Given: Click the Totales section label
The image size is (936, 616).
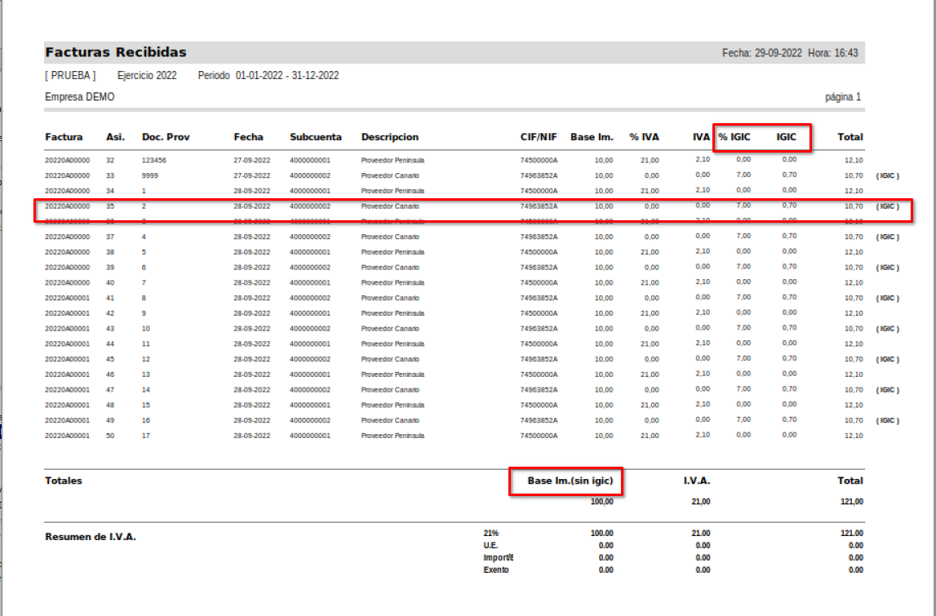Looking at the screenshot, I should pyautogui.click(x=64, y=481).
